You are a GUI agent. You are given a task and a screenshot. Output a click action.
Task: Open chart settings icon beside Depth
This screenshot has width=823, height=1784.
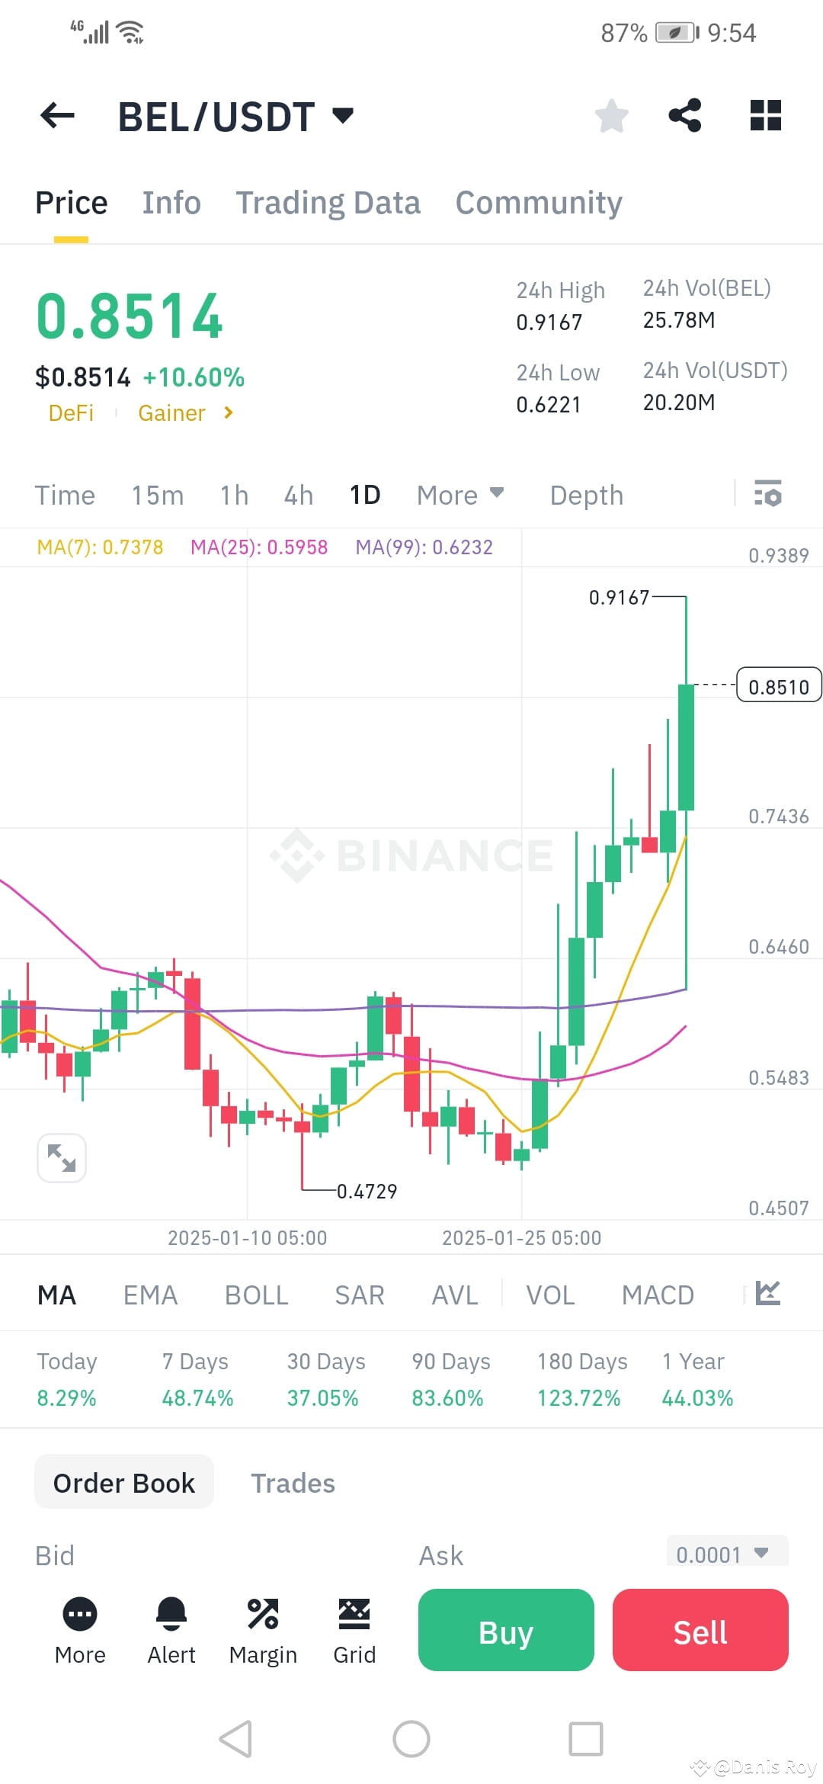(768, 495)
